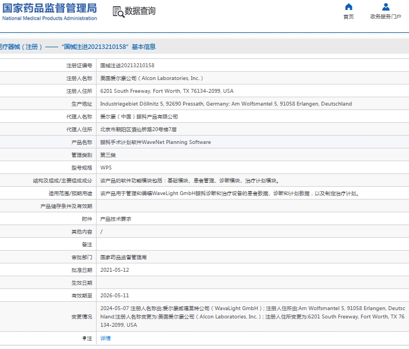Open the 详情 link in the 注 row

coord(105,338)
